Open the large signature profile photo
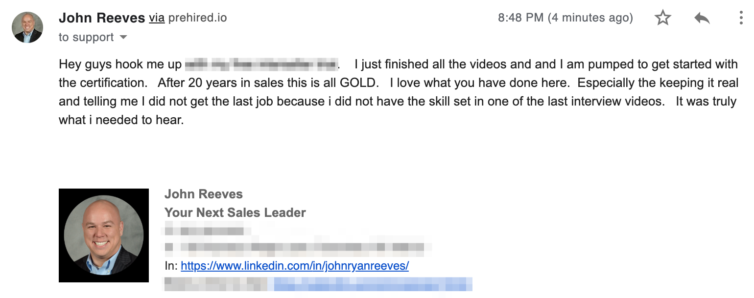Screen dimensions: 754x298 pyautogui.click(x=104, y=235)
